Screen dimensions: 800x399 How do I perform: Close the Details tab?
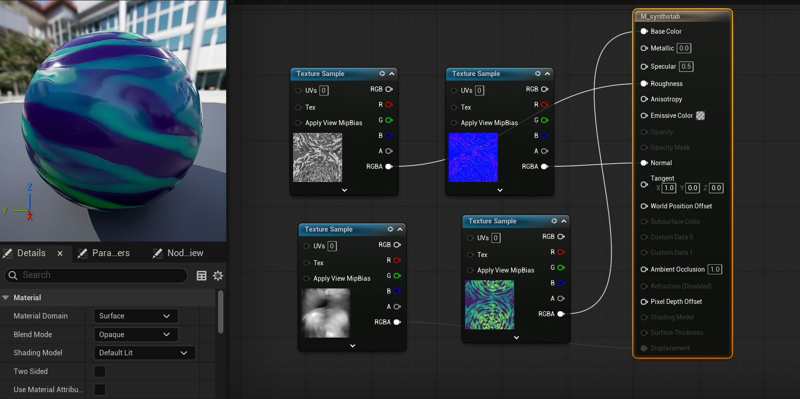60,253
